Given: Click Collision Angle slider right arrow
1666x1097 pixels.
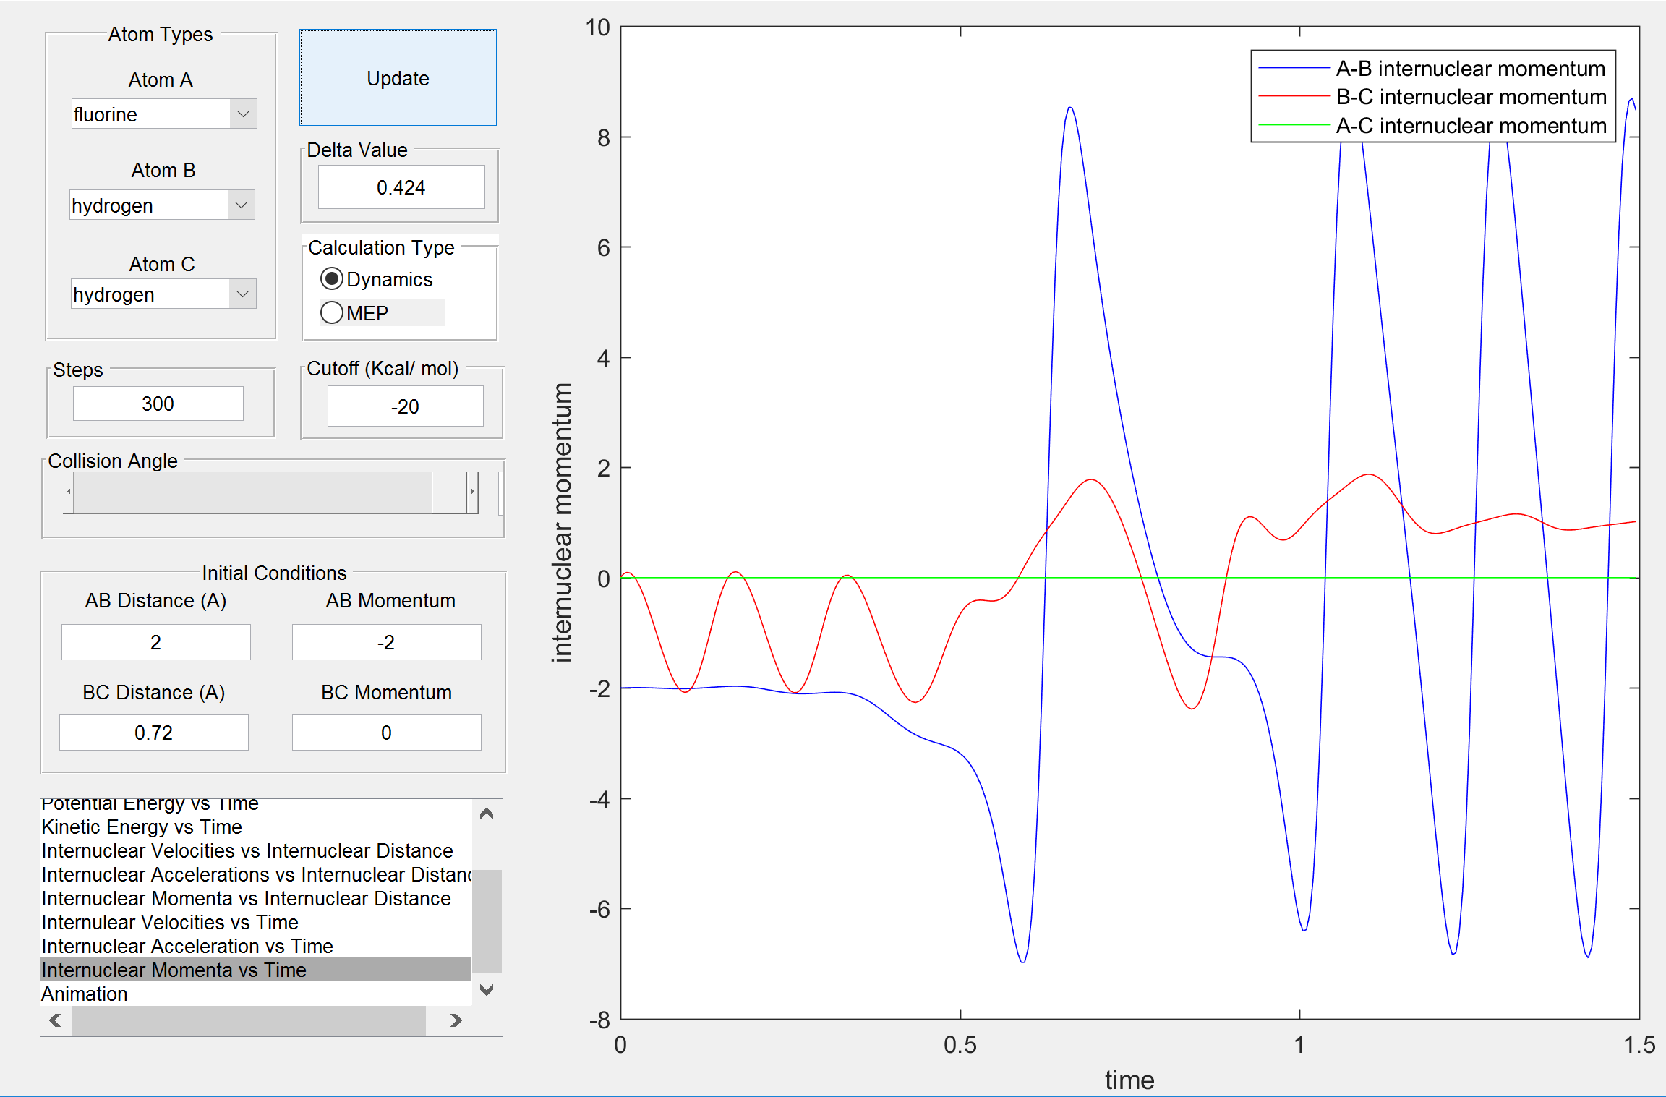Looking at the screenshot, I should (472, 492).
